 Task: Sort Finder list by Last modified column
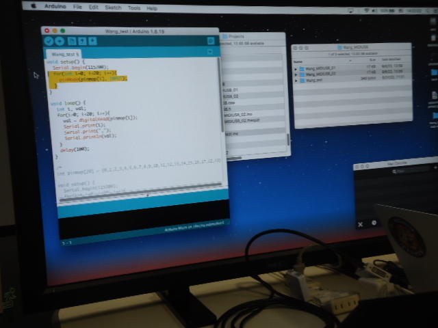[391, 59]
